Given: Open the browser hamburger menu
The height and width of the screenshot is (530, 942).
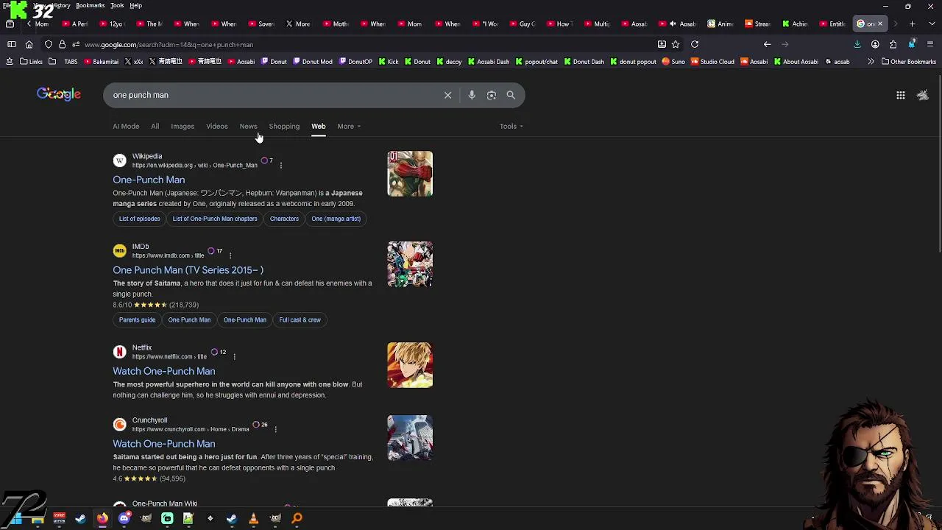Looking at the screenshot, I should point(929,44).
